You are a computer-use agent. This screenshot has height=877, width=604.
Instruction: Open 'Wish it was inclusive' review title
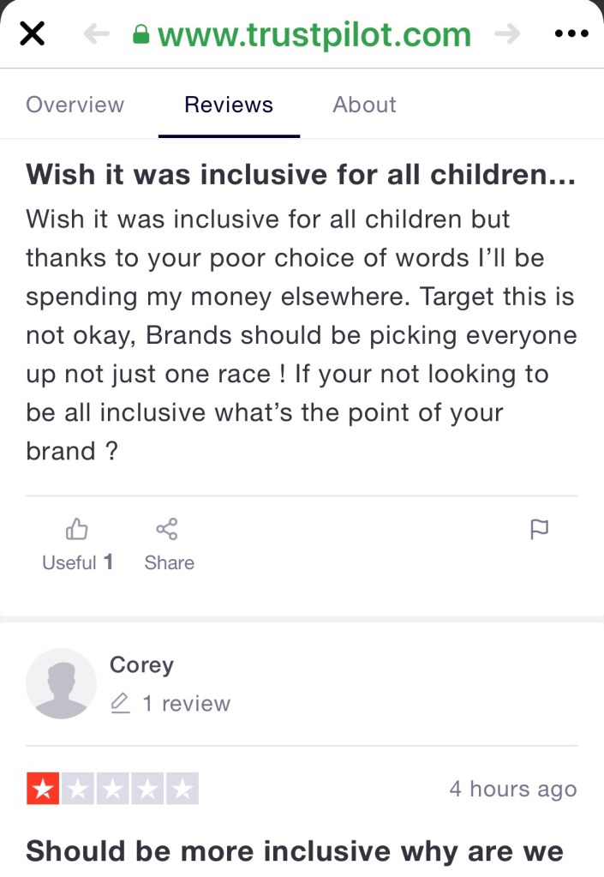[300, 175]
